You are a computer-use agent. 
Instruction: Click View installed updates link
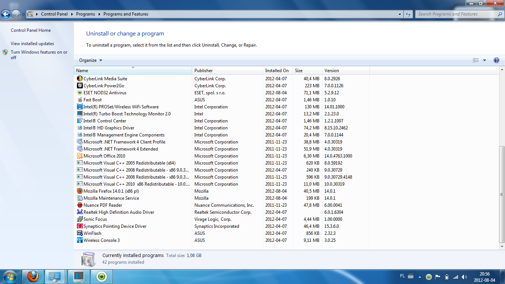click(32, 44)
